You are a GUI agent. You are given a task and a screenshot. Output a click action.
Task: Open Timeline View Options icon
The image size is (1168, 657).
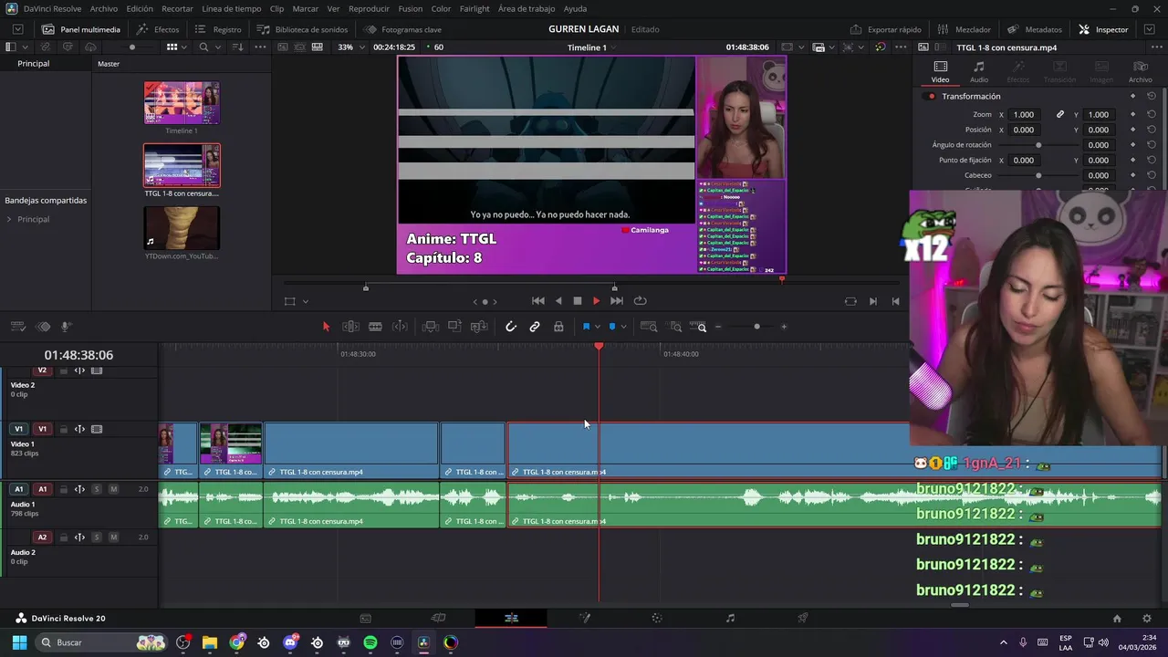(x=18, y=327)
